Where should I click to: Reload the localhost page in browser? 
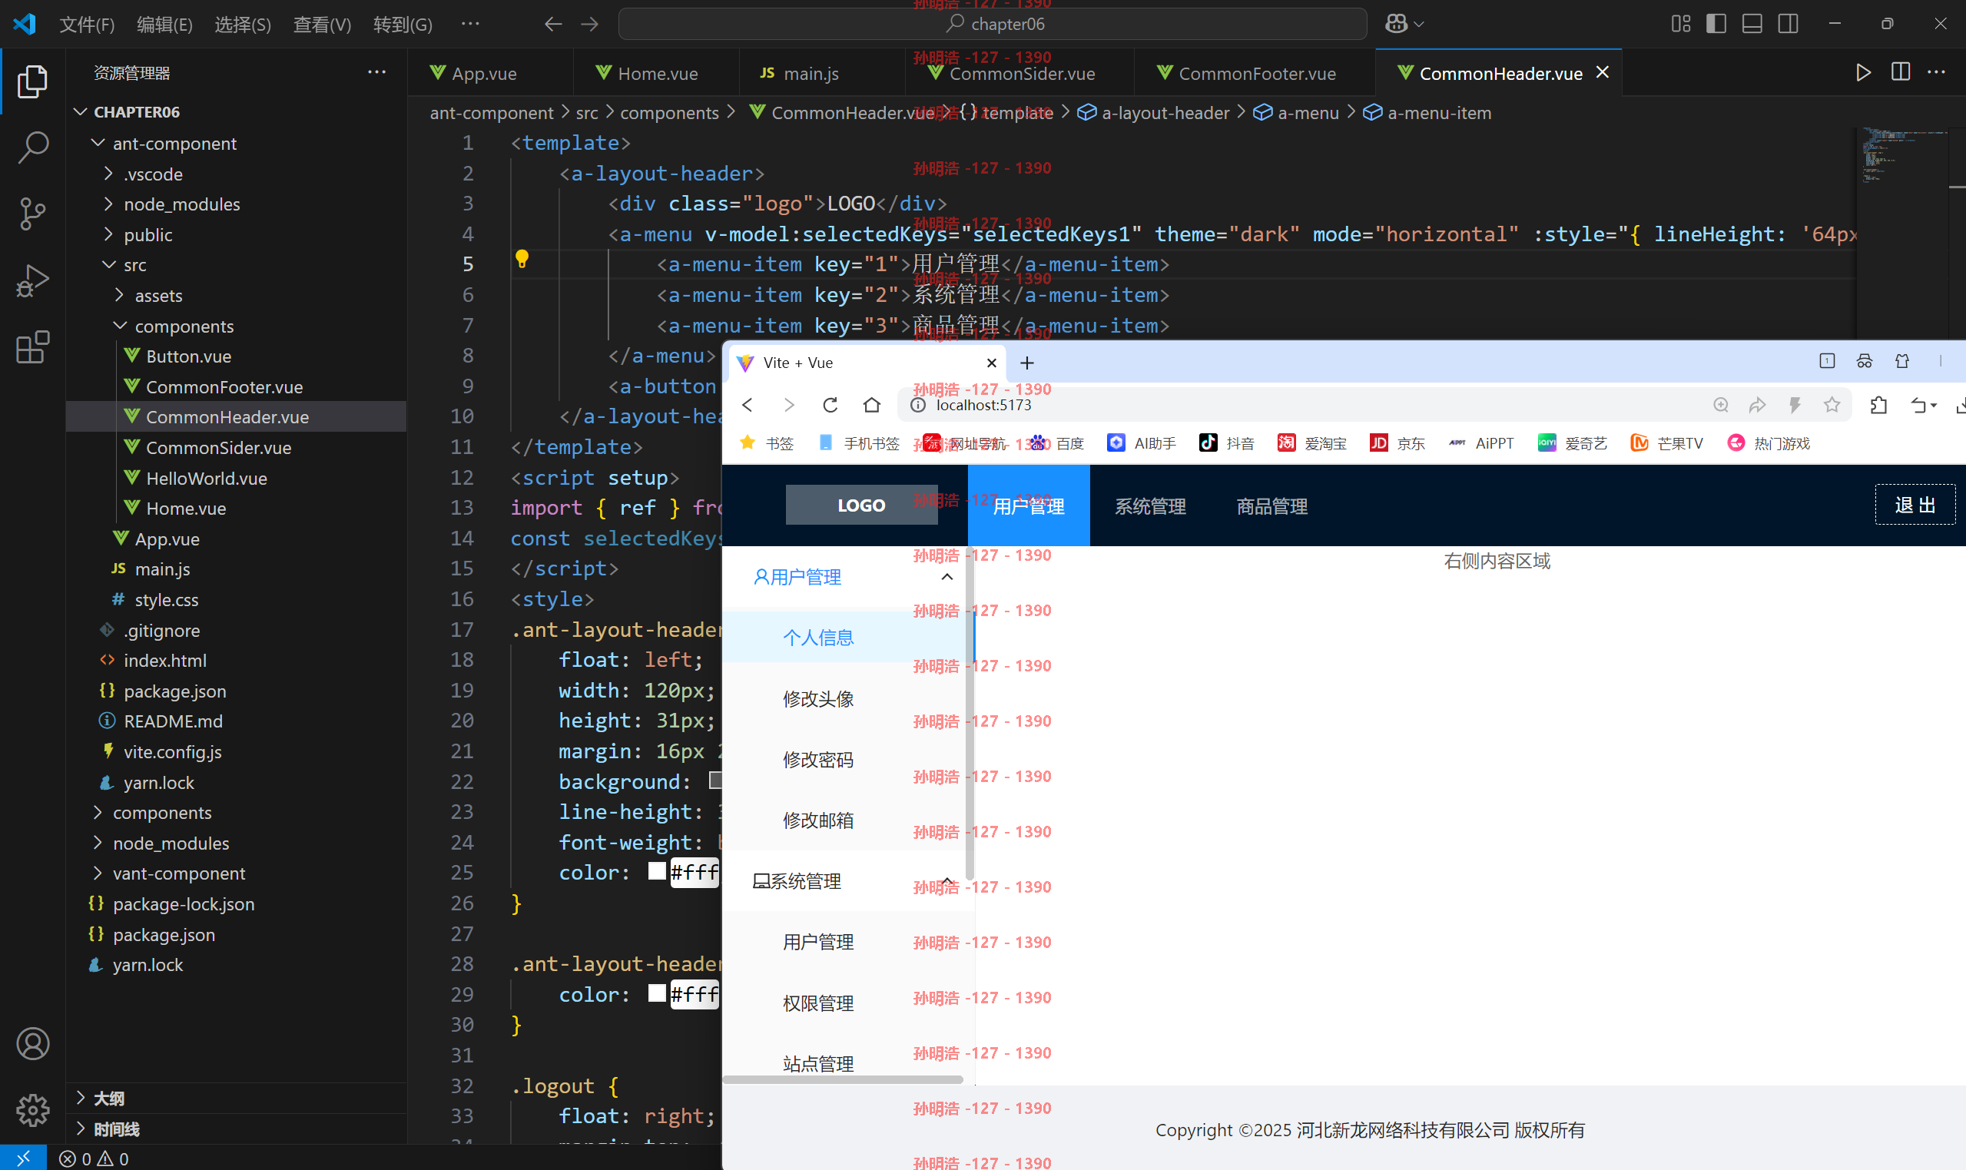click(x=830, y=406)
